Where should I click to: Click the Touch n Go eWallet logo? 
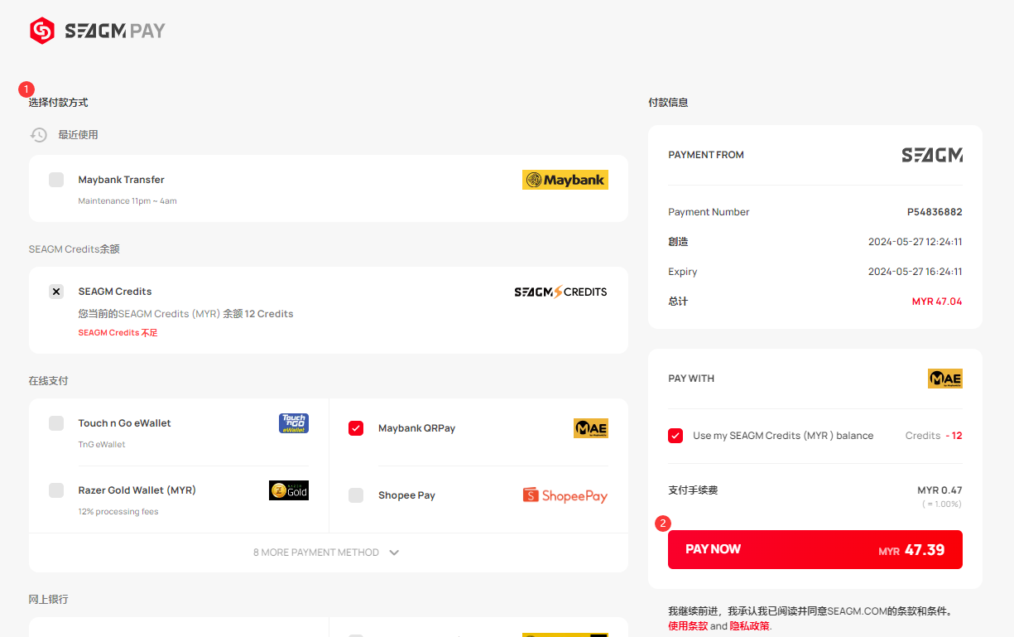pos(294,423)
